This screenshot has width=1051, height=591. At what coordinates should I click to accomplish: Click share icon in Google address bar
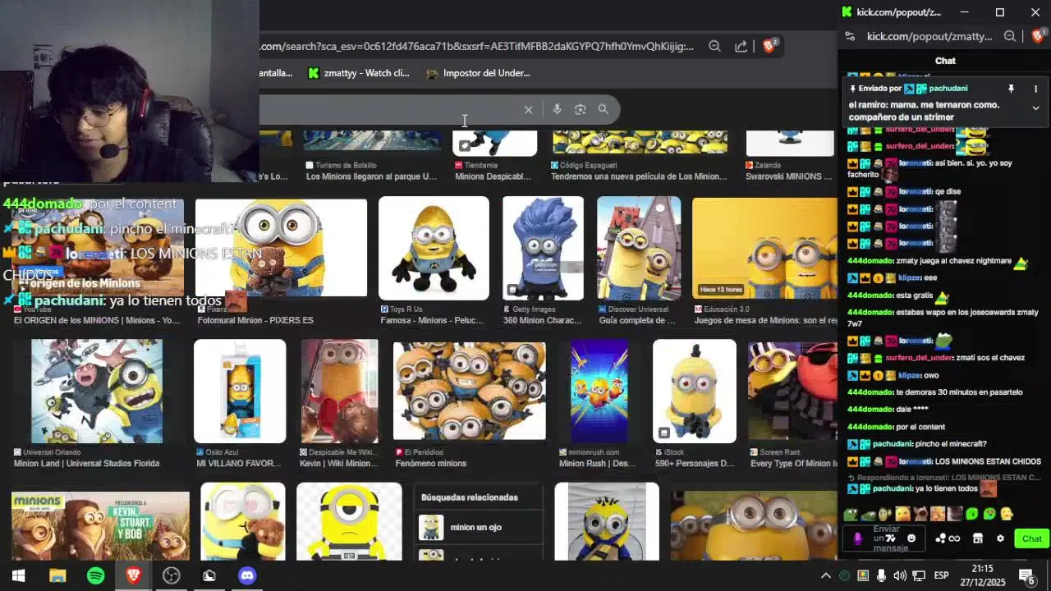741,47
